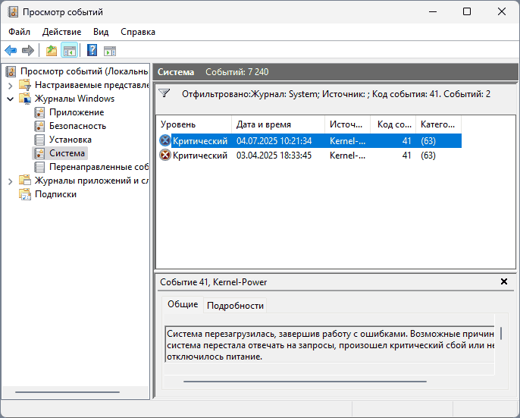The image size is (520, 418).
Task: Select Подписки in tree
Action: point(55,194)
